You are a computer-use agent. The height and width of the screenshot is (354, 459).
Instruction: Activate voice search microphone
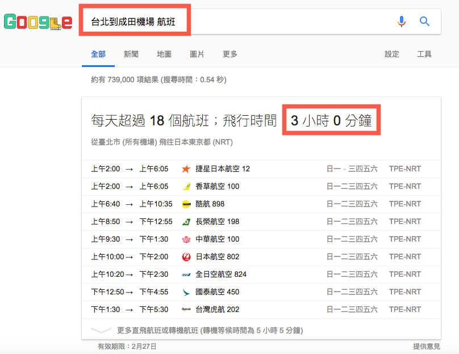(402, 22)
